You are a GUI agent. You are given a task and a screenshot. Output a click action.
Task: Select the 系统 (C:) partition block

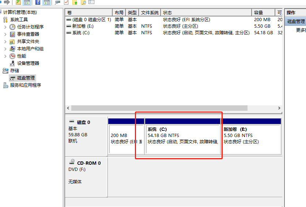pos(182,138)
